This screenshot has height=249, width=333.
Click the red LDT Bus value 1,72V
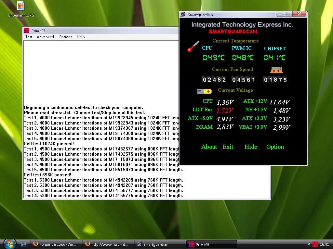coord(225,111)
